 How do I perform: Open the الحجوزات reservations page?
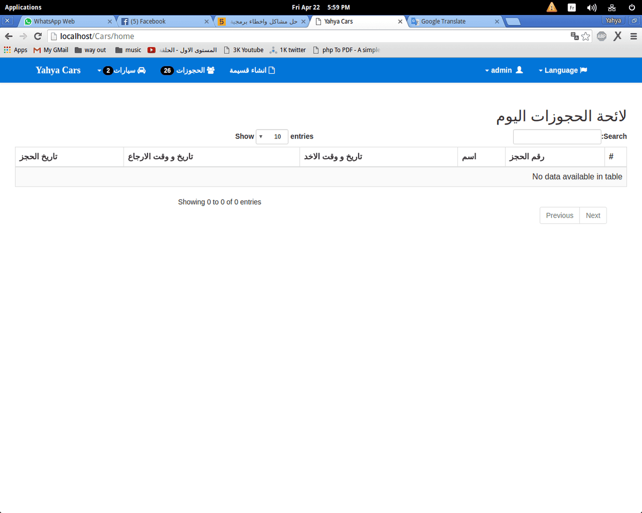(x=188, y=71)
